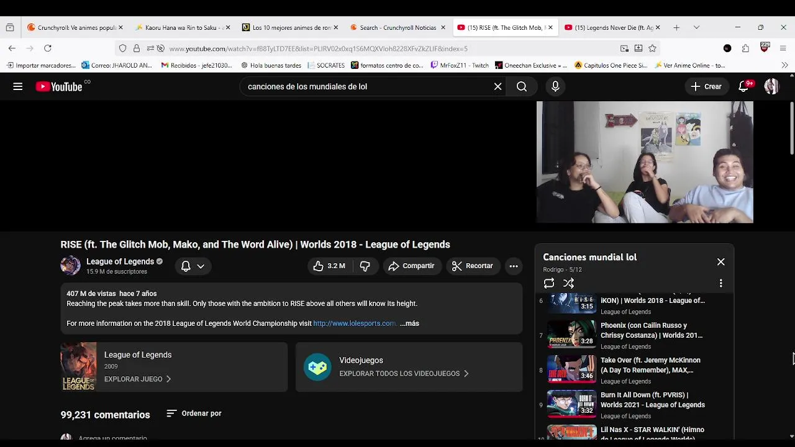This screenshot has height=447, width=795.
Task: Open site padlock information icon
Action: [x=137, y=48]
